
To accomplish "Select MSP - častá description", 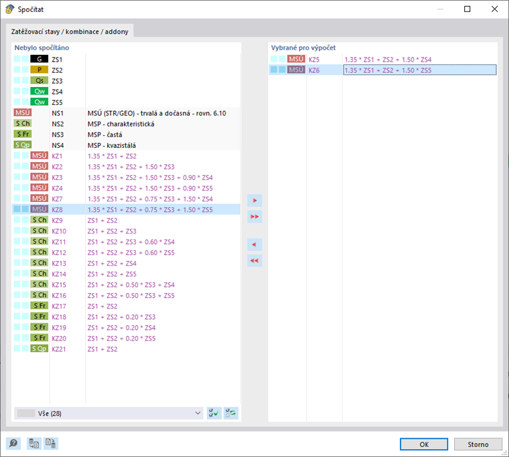I will click(x=105, y=134).
